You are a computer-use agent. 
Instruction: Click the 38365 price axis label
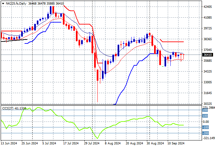208,39
